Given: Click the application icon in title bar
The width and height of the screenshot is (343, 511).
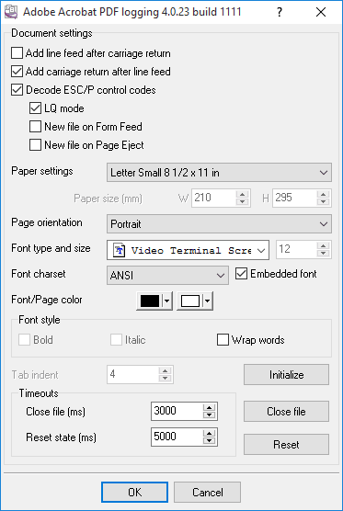Looking at the screenshot, I should 11,12.
